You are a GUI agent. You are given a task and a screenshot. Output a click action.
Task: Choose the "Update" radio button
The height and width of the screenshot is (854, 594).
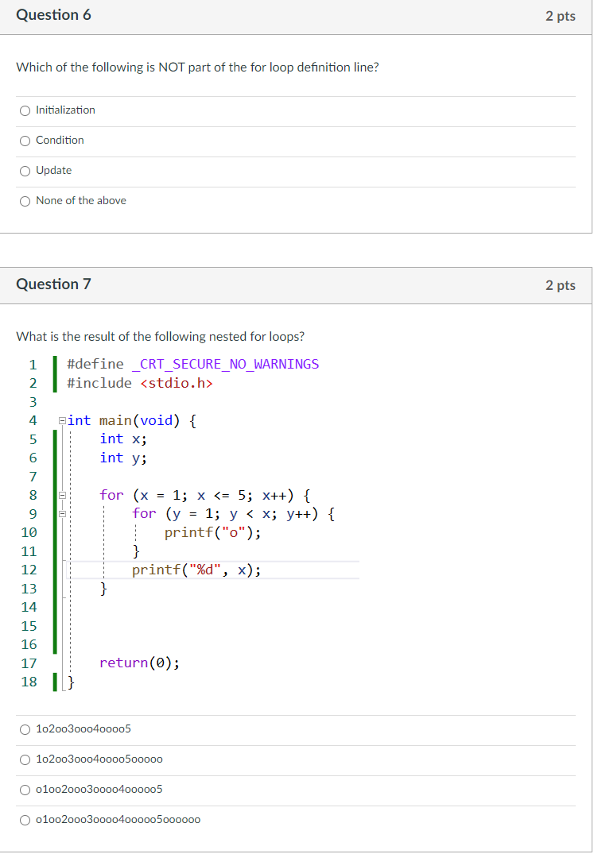point(25,170)
